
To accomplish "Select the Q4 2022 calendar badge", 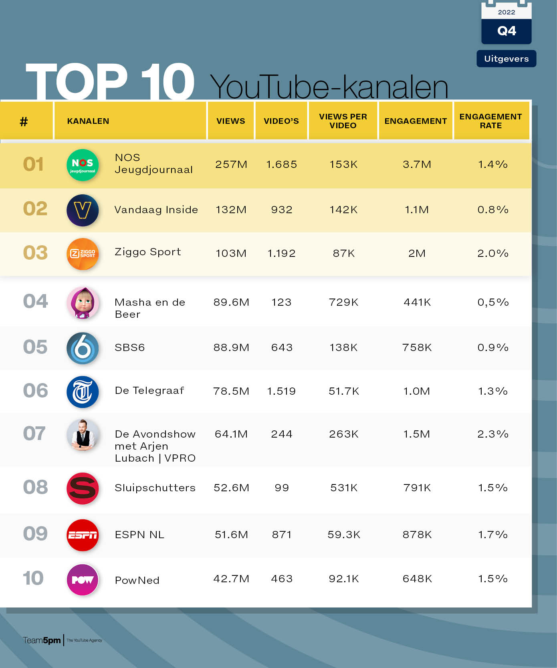I will 507,24.
